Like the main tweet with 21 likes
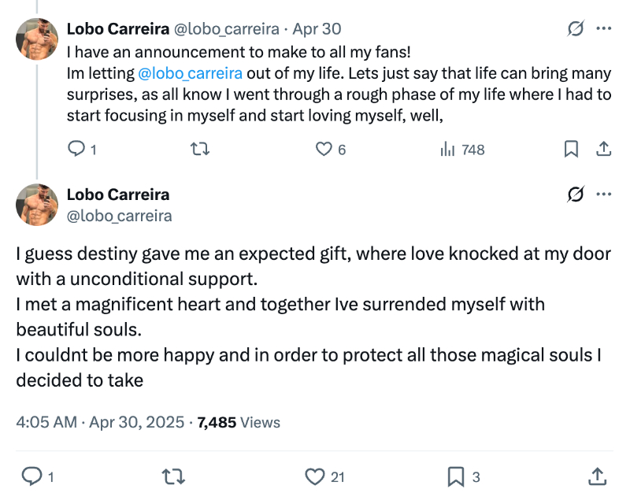 coord(315,476)
